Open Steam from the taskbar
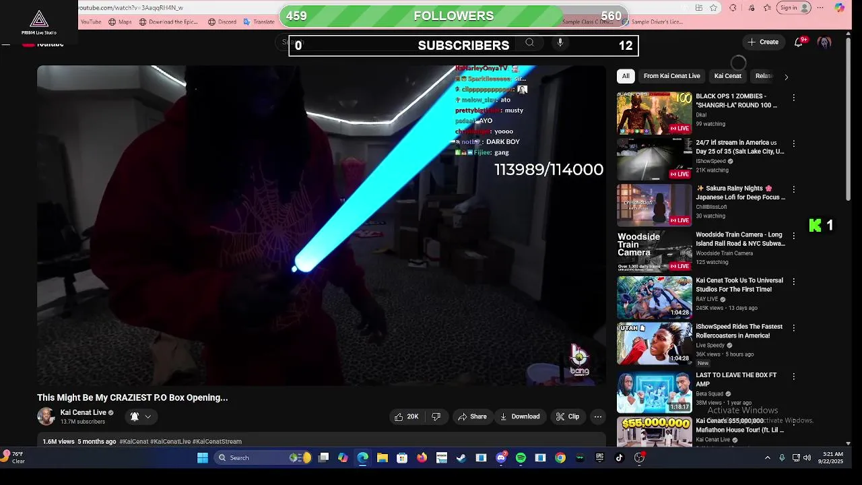This screenshot has width=862, height=485. 461,457
